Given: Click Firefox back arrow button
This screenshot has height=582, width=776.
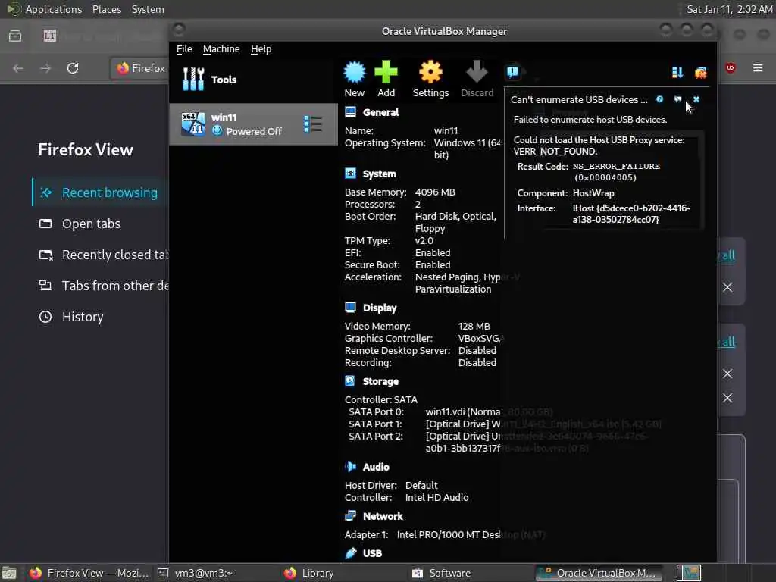Looking at the screenshot, I should click(18, 68).
